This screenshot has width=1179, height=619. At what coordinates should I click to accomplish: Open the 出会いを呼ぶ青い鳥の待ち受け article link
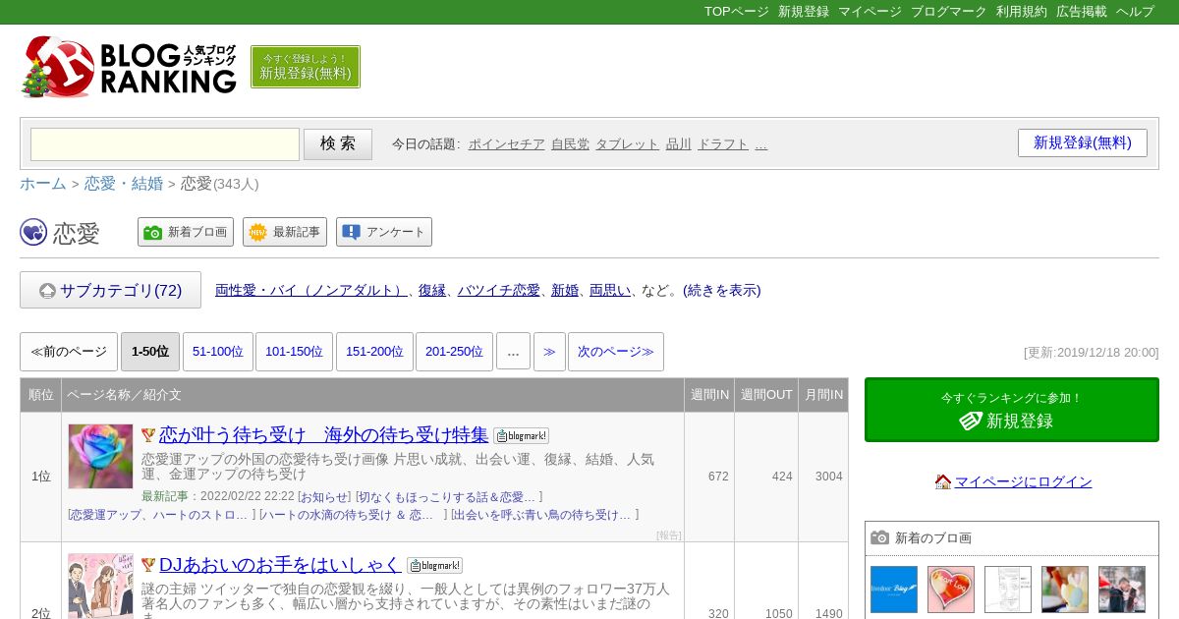[544, 515]
